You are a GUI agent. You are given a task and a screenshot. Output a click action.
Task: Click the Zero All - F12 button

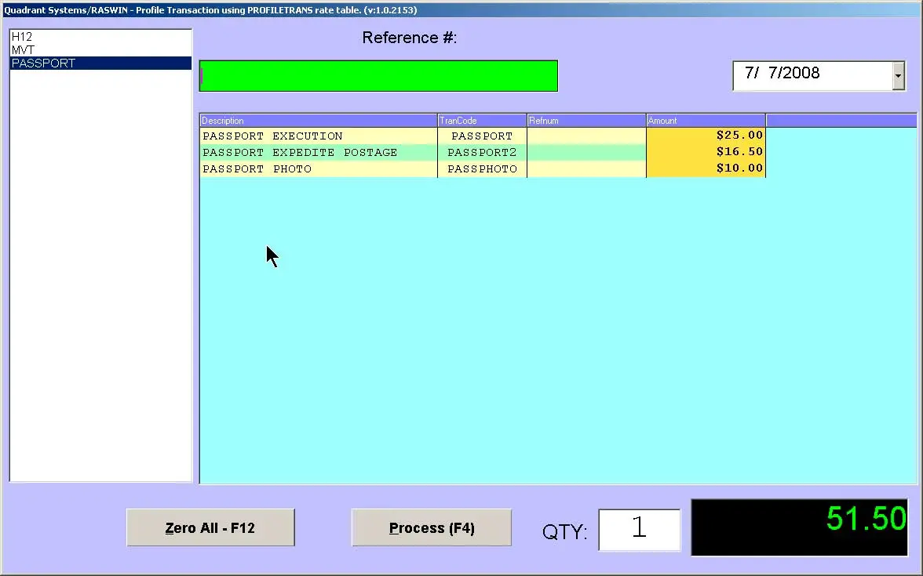point(210,527)
